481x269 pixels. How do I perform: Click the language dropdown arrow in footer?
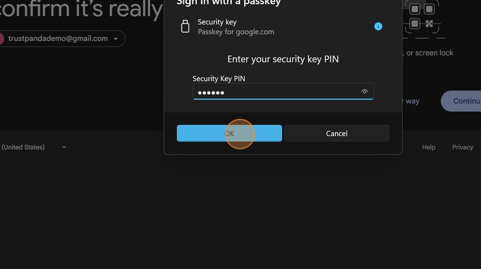coord(64,147)
